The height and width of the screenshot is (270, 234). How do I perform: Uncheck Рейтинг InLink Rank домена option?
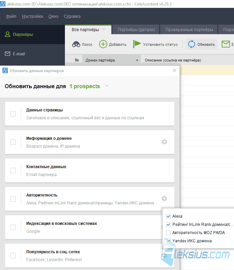[x=168, y=224]
